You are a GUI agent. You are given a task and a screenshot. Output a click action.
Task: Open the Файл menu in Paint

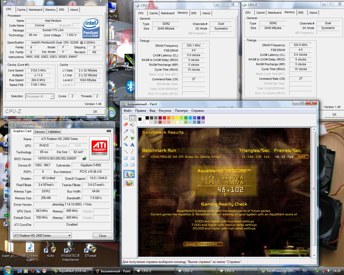[128, 111]
